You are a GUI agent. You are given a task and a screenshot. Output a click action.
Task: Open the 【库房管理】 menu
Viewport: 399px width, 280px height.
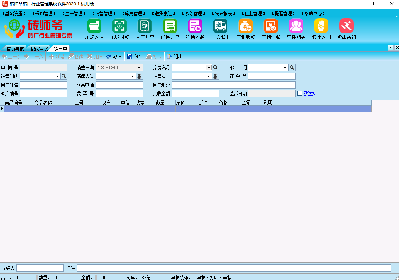click(134, 13)
